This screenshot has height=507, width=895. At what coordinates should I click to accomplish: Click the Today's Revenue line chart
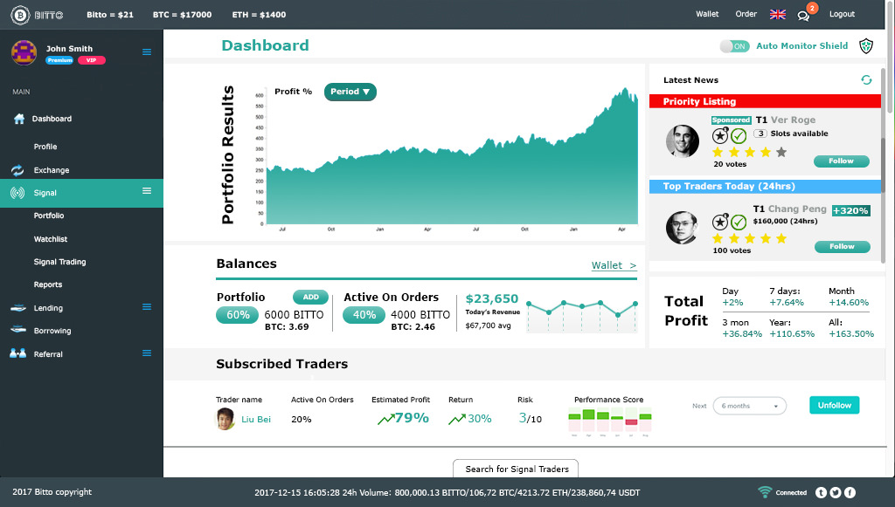click(581, 316)
